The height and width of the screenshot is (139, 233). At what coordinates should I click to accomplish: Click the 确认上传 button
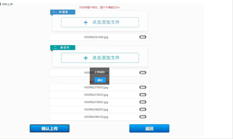pos(50,129)
